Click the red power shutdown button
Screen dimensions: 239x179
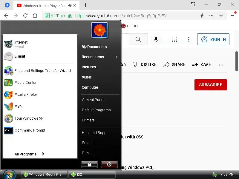109,164
